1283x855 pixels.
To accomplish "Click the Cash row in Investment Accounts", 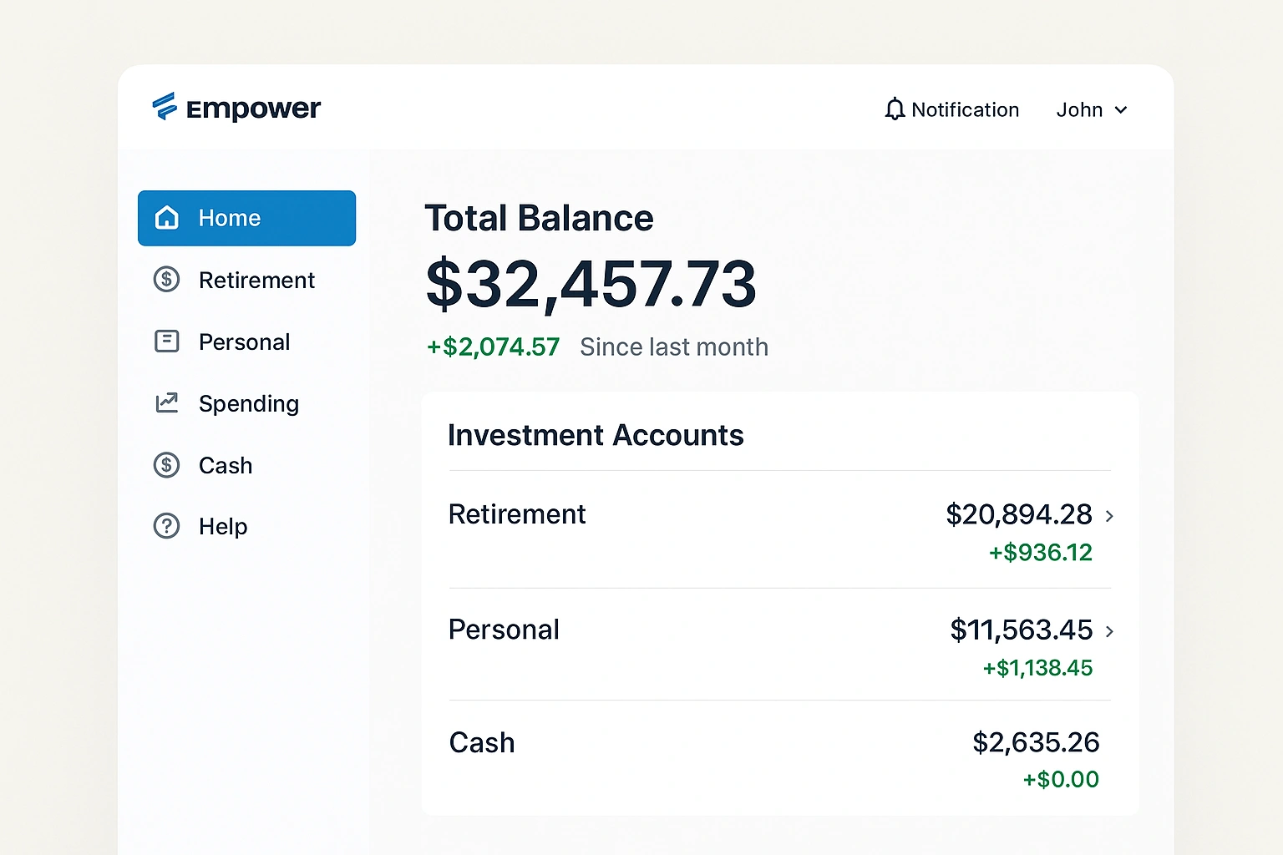I will 482,742.
